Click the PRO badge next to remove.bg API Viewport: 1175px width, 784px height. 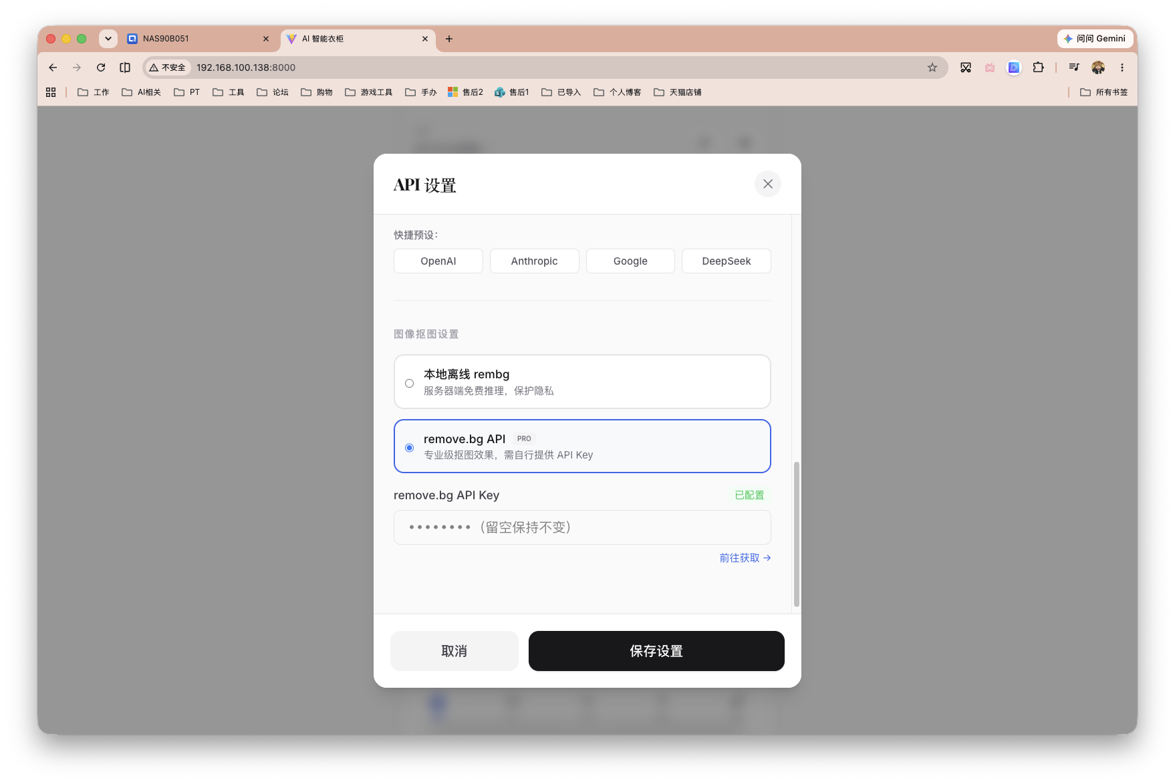click(524, 439)
